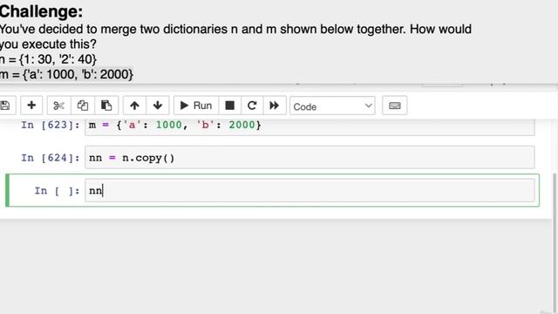Click the m = {'a': 1000, 'b': 2000} challenge line
This screenshot has width=558, height=314.
pyautogui.click(x=66, y=74)
